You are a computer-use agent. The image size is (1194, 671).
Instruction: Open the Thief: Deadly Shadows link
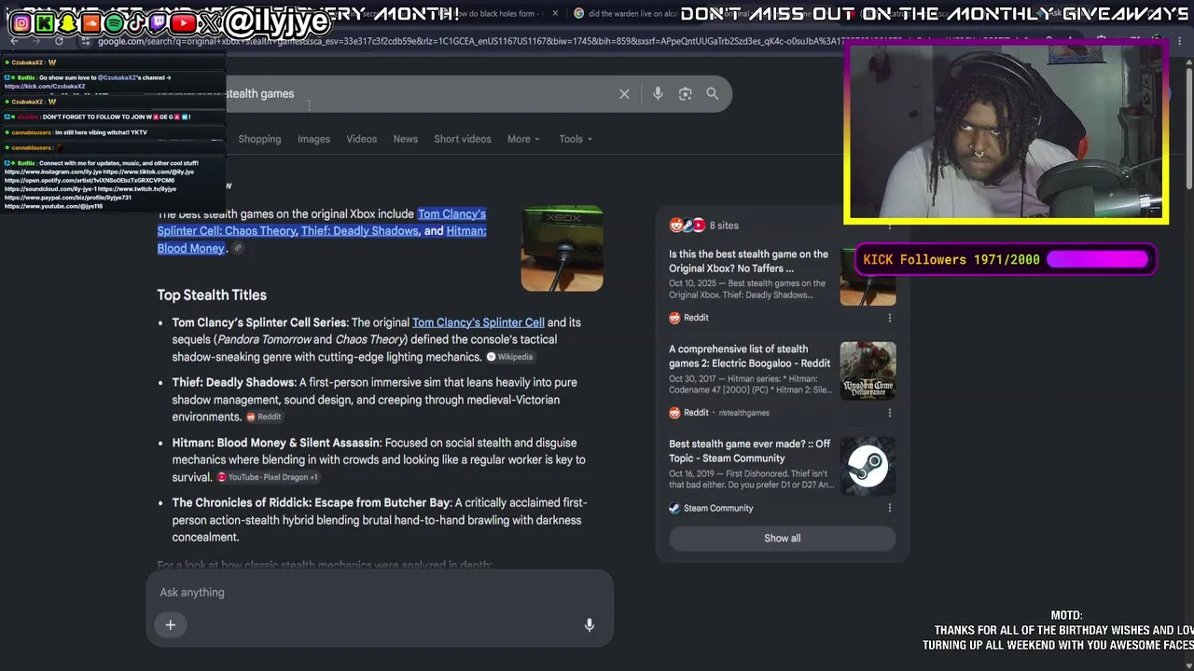tap(359, 231)
